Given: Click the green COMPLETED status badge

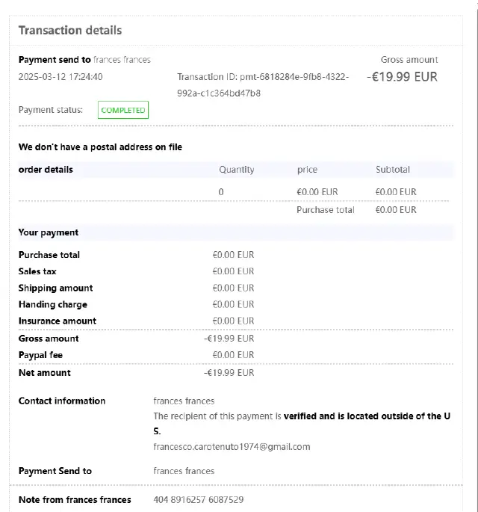Looking at the screenshot, I should 123,111.
